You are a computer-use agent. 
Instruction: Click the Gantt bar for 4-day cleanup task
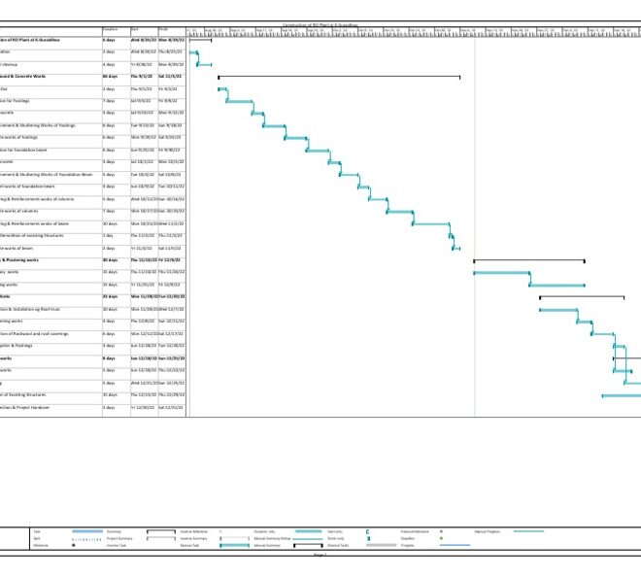pyautogui.click(x=205, y=64)
